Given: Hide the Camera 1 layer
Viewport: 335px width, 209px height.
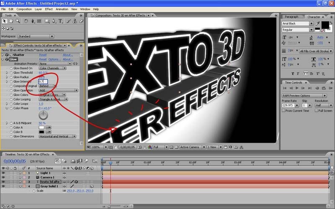Looking at the screenshot, I should point(3,177).
